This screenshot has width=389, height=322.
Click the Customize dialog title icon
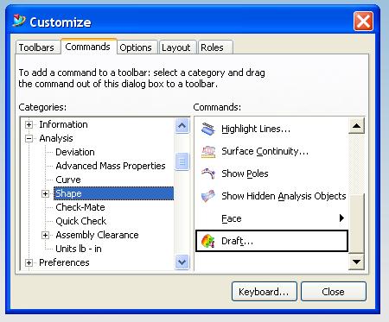coord(19,21)
